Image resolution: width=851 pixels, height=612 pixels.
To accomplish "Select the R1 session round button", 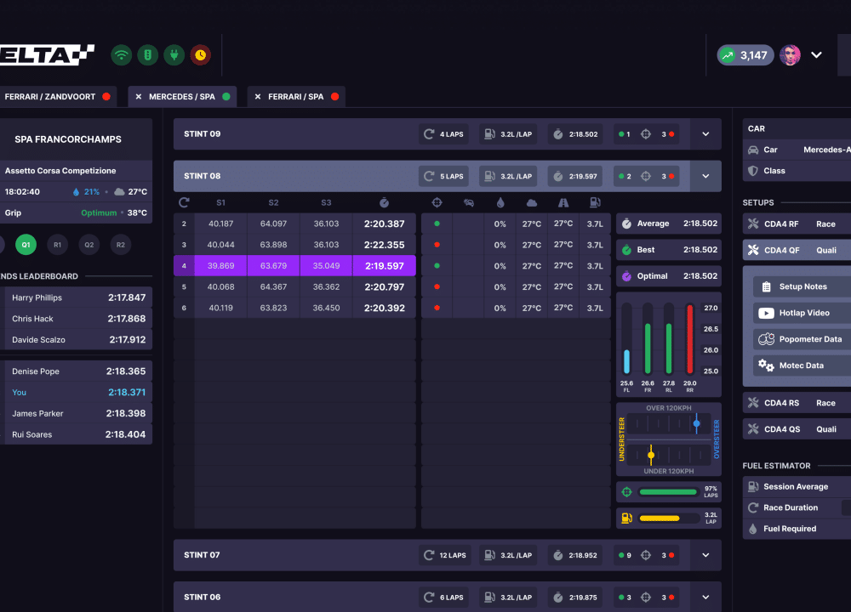I will tap(57, 245).
